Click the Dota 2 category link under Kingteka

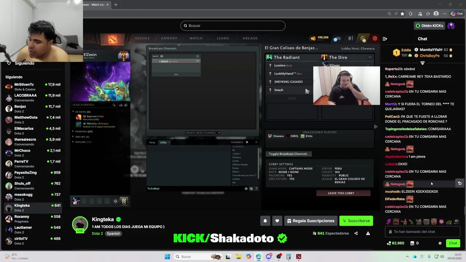(x=97, y=233)
